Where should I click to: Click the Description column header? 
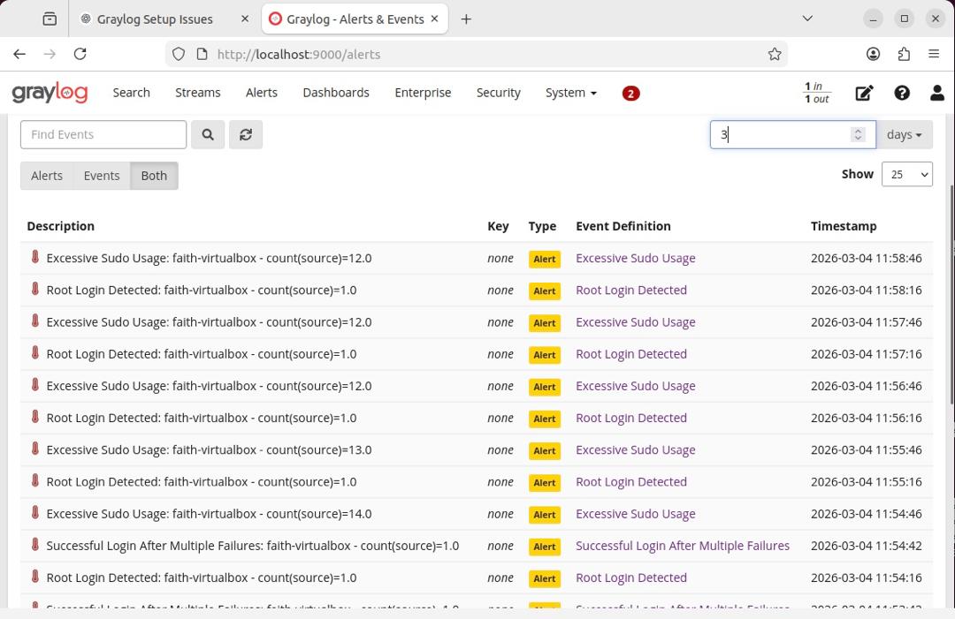point(61,226)
